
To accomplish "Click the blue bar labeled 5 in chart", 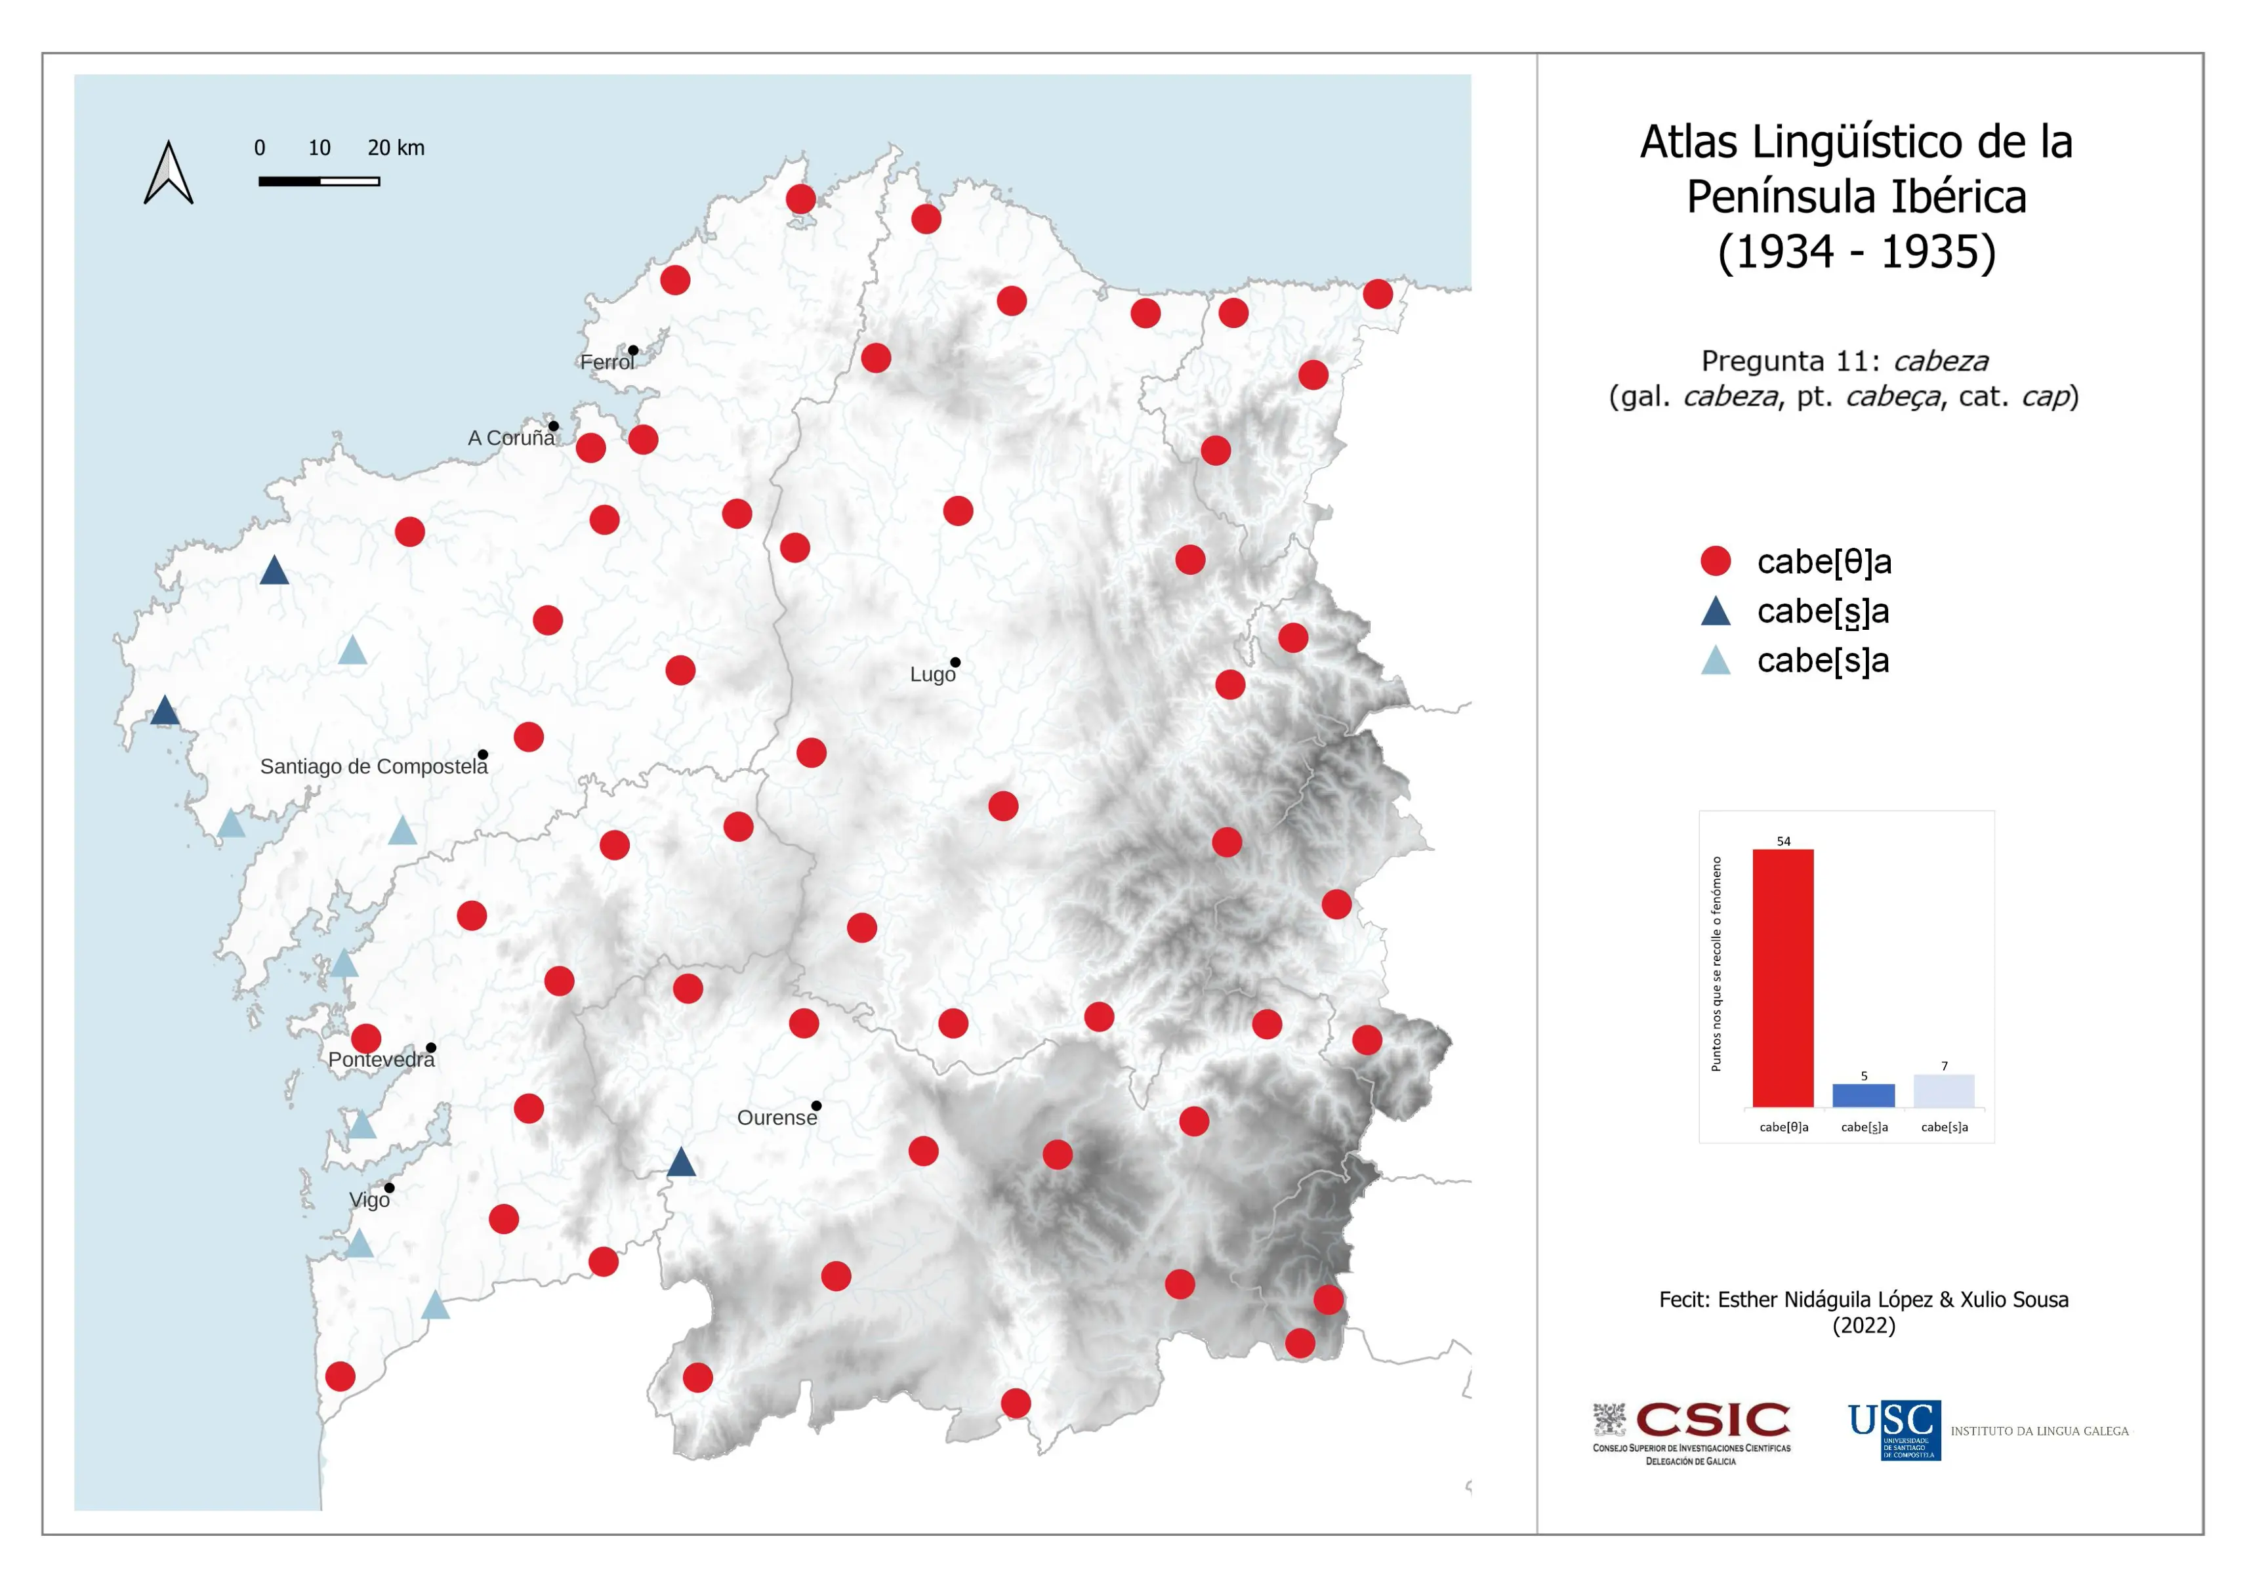I will coord(1863,1095).
